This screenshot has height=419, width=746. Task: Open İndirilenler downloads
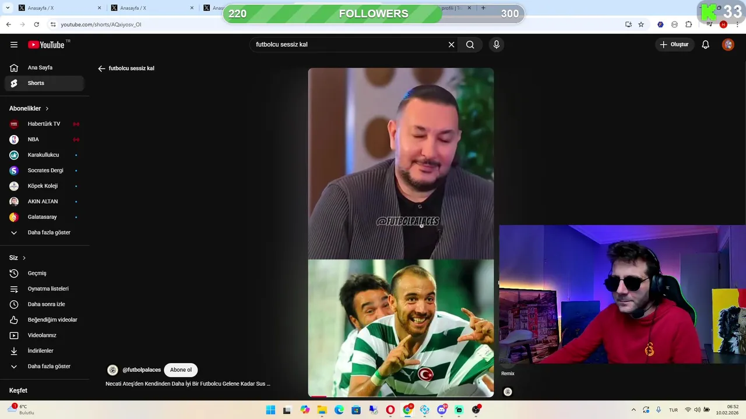44,351
